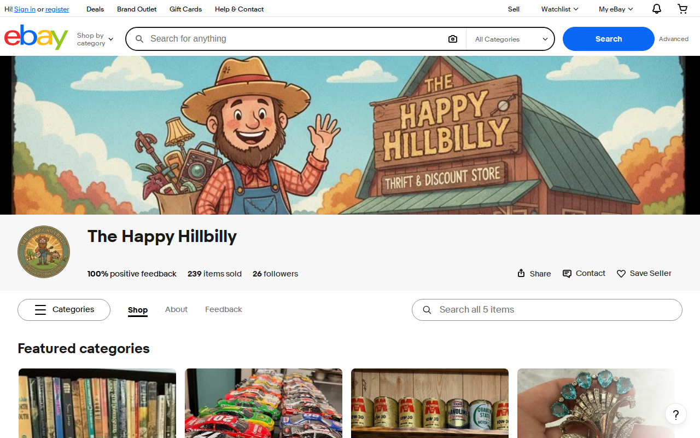Click the 26 followers text
Image resolution: width=700 pixels, height=438 pixels.
click(275, 274)
